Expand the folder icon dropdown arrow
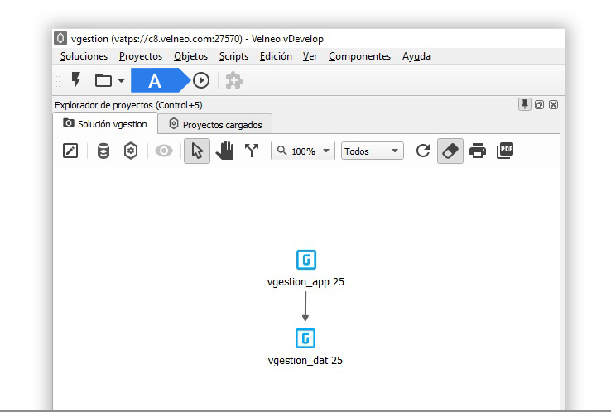The image size is (611, 412). 121,80
